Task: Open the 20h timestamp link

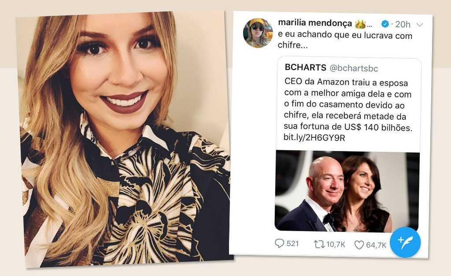Action: tap(403, 25)
